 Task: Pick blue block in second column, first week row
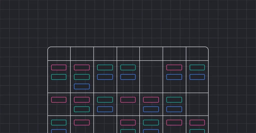pos(82,86)
